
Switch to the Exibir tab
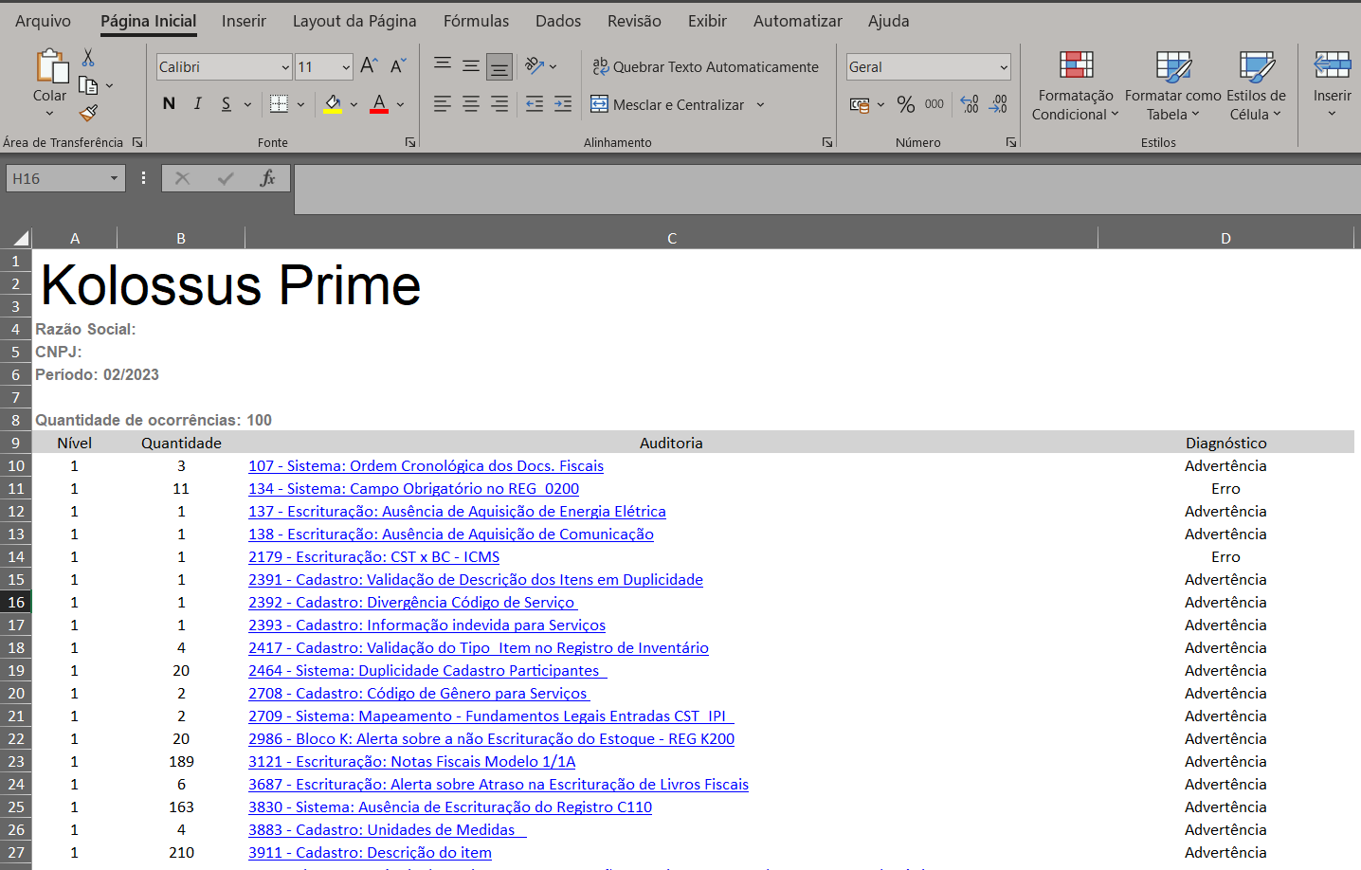point(707,21)
